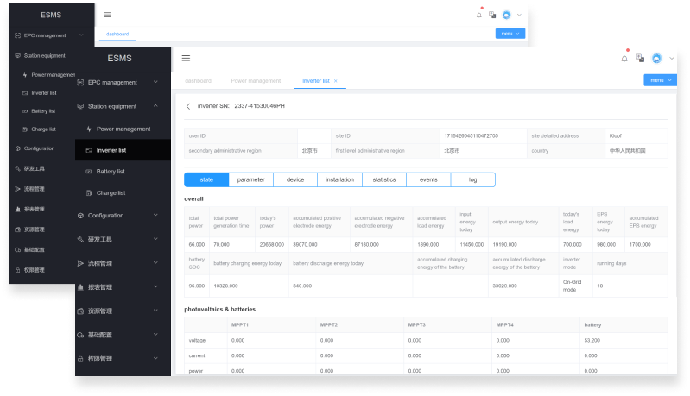The width and height of the screenshot is (690, 396).
Task: Click site ID value 1716426045110472705
Action: [x=471, y=136]
